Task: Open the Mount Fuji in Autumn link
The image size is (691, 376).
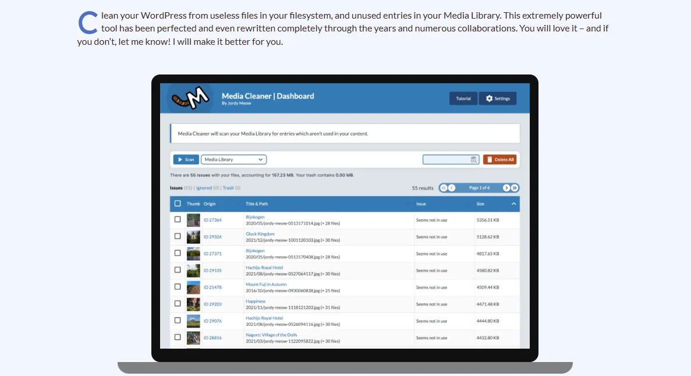Action: point(266,284)
